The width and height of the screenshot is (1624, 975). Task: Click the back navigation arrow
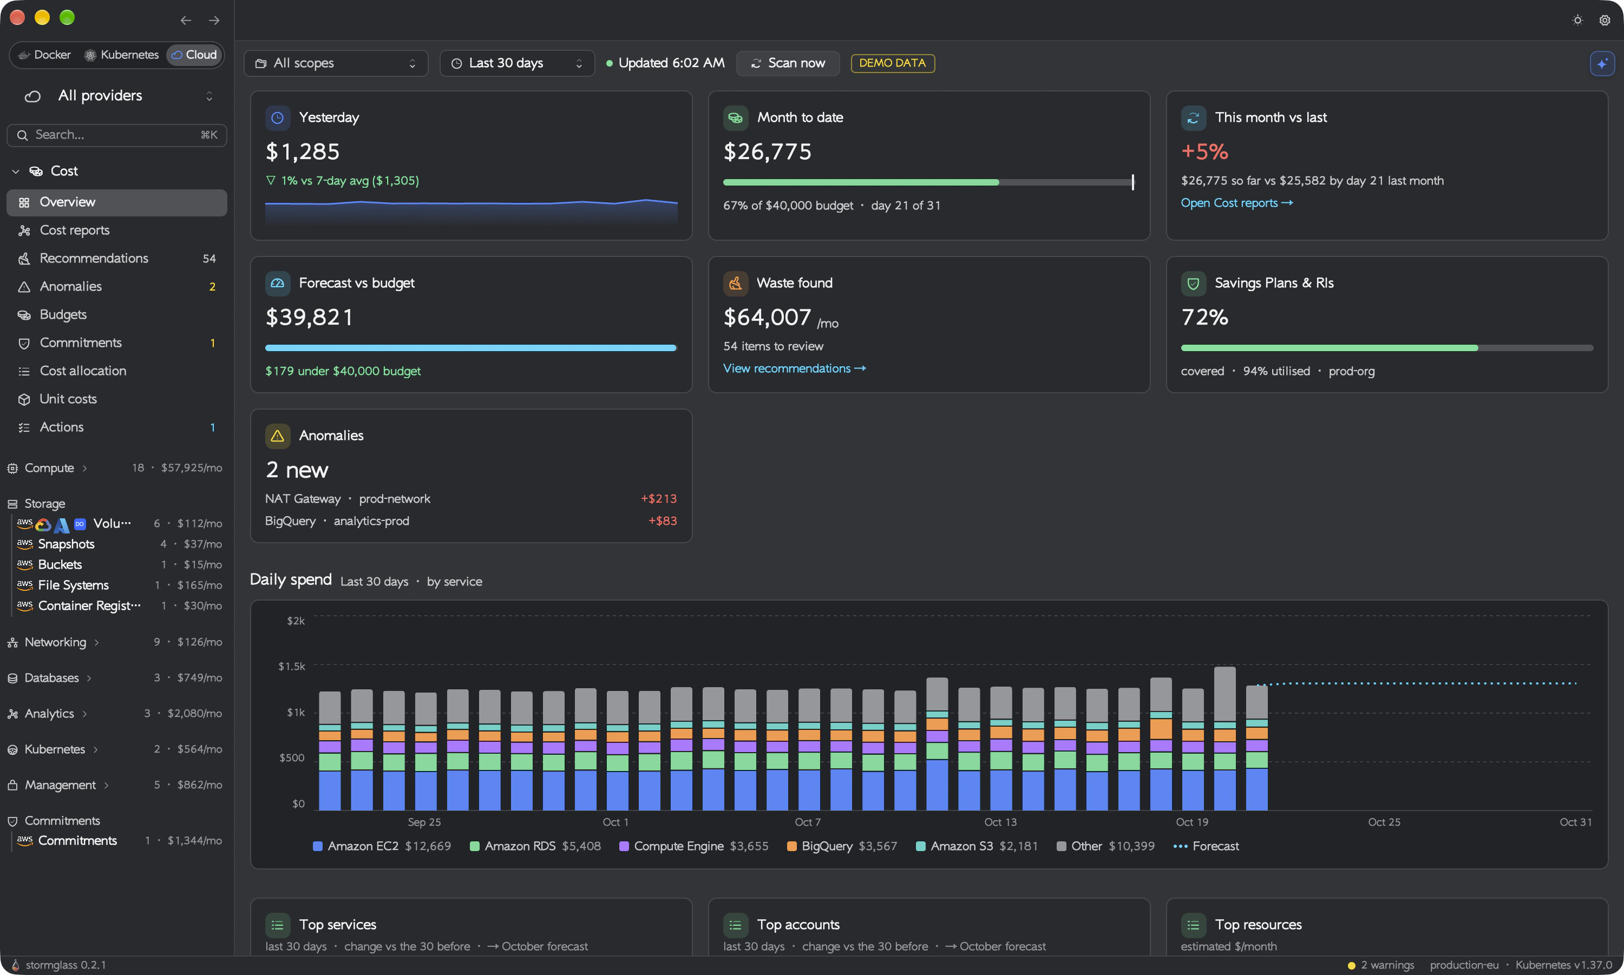coord(186,21)
